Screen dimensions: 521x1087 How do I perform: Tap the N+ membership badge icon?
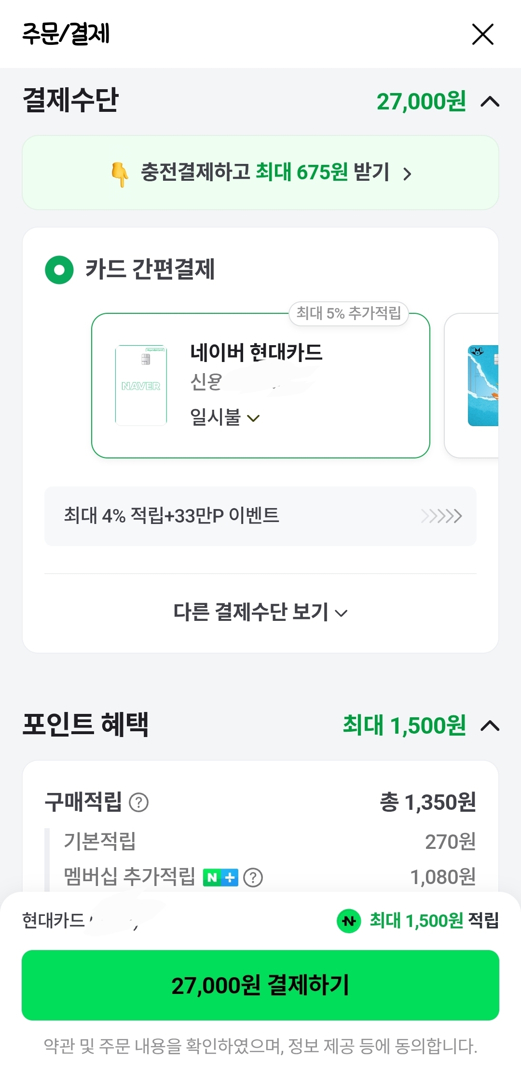tap(220, 878)
